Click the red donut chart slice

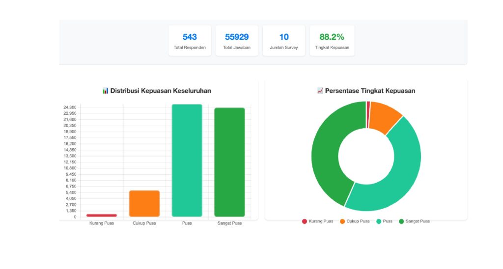(x=368, y=114)
